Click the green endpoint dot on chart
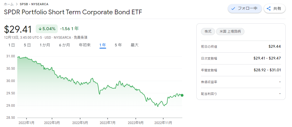This screenshot has width=292, height=127. pos(182,95)
